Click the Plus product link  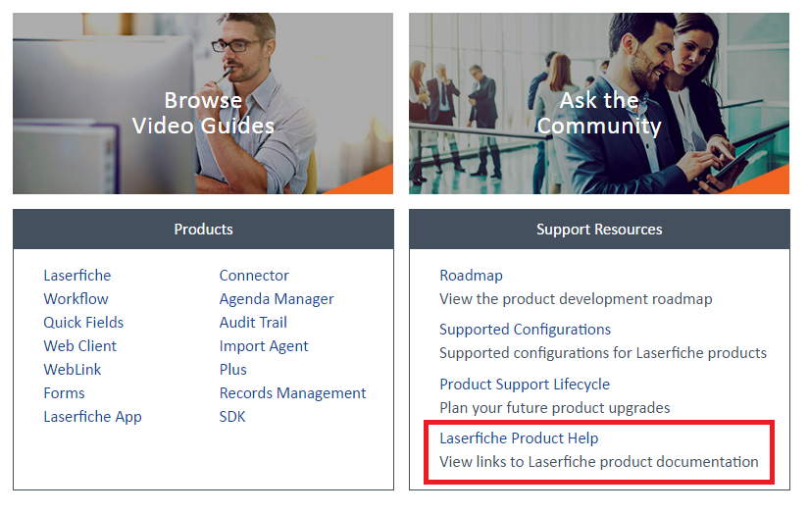coord(233,370)
